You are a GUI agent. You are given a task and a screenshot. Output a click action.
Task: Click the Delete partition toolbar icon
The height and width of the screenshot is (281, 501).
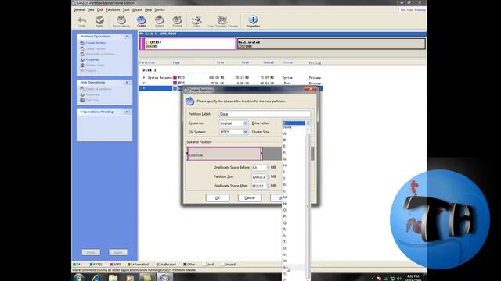[x=159, y=20]
